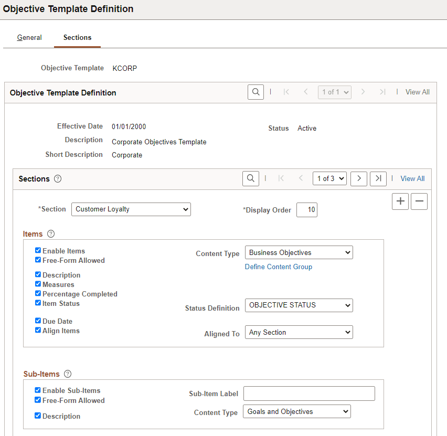Click View All in the Sections bar
447x436 pixels.
point(412,178)
